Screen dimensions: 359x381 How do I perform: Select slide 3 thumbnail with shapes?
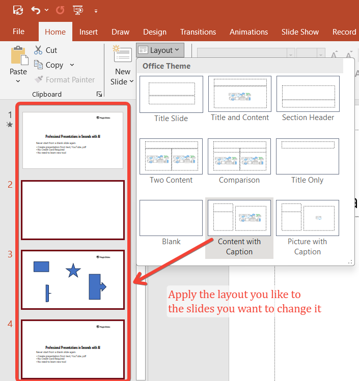point(73,279)
